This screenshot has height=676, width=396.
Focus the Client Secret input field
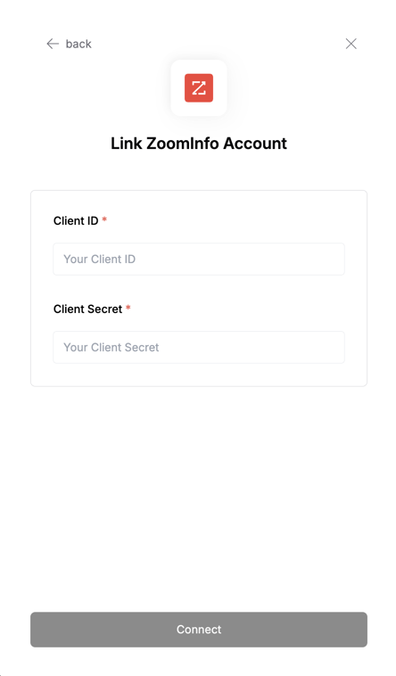[199, 348]
